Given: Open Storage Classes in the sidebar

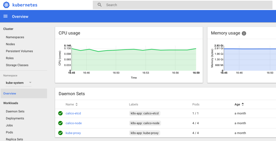Looking at the screenshot, I should point(17,65).
